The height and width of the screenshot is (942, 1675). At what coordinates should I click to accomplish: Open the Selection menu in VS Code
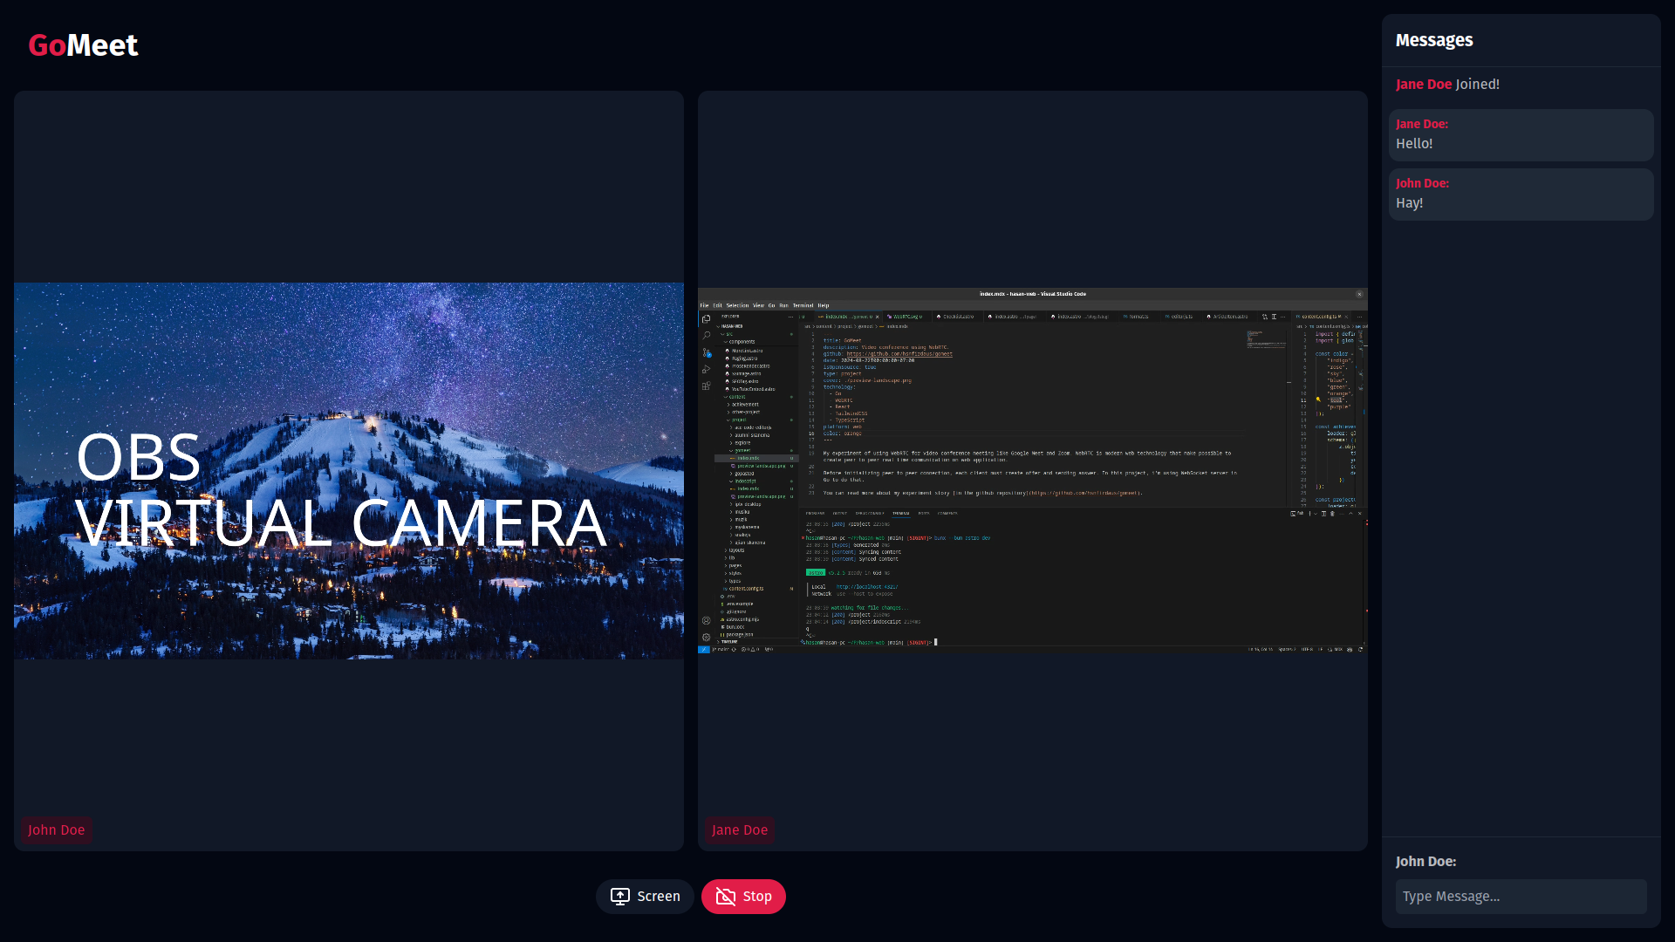tap(737, 305)
